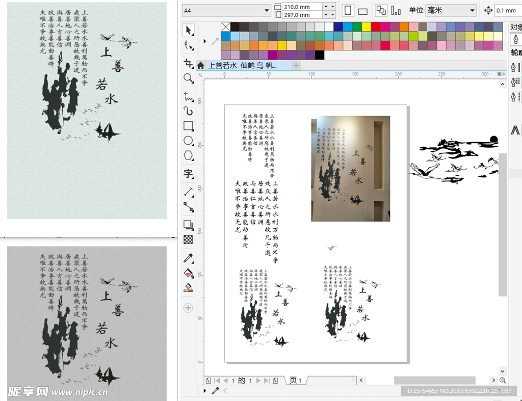
Task: Select the Transparency checkerboard tool
Action: (x=189, y=239)
